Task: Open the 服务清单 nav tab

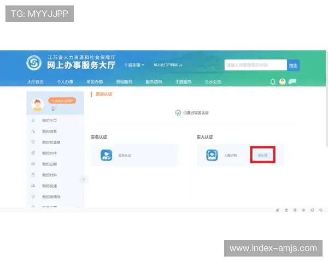Action: (x=154, y=82)
